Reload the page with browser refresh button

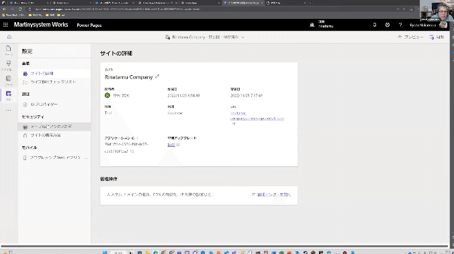click(20, 9)
